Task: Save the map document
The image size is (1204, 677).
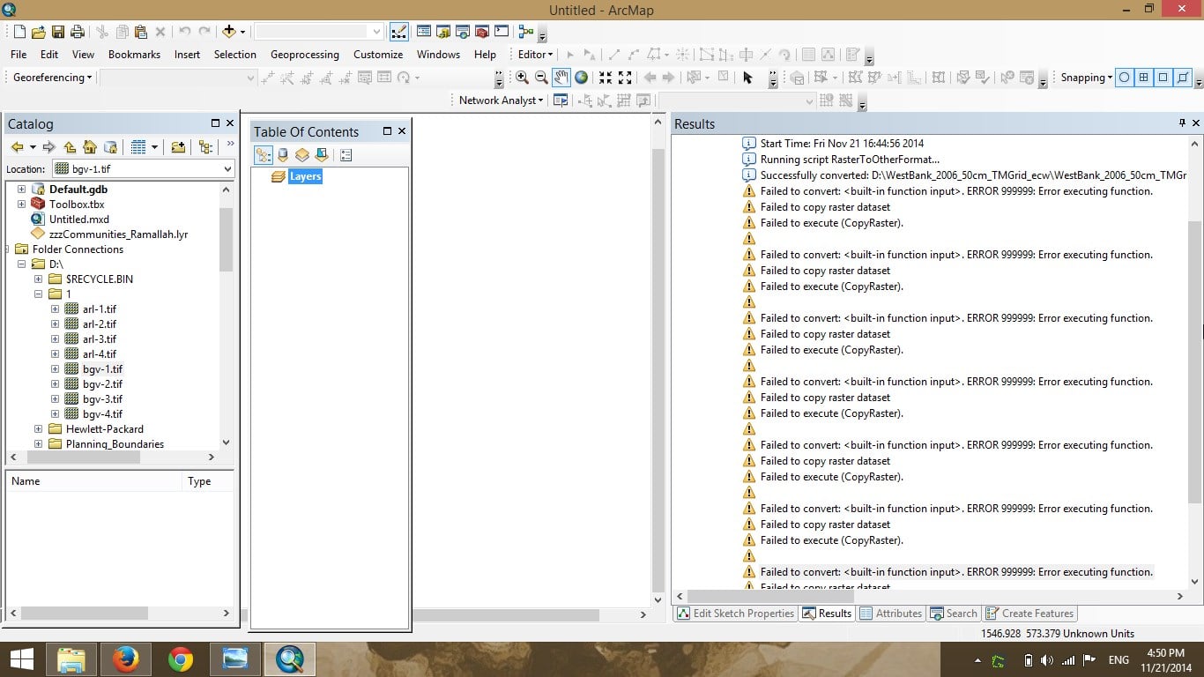Action: tap(58, 32)
